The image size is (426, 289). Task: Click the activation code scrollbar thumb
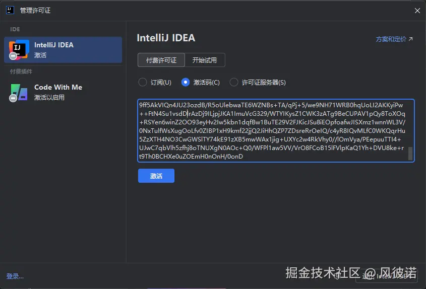410,154
